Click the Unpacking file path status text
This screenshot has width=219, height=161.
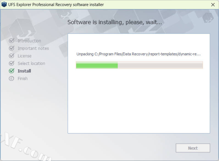(138, 54)
